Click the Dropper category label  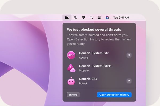click(x=84, y=71)
